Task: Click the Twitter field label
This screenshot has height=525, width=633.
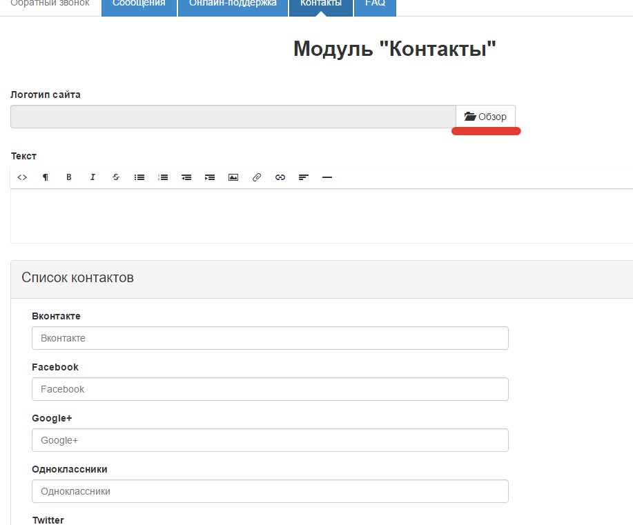Action: pyautogui.click(x=48, y=520)
